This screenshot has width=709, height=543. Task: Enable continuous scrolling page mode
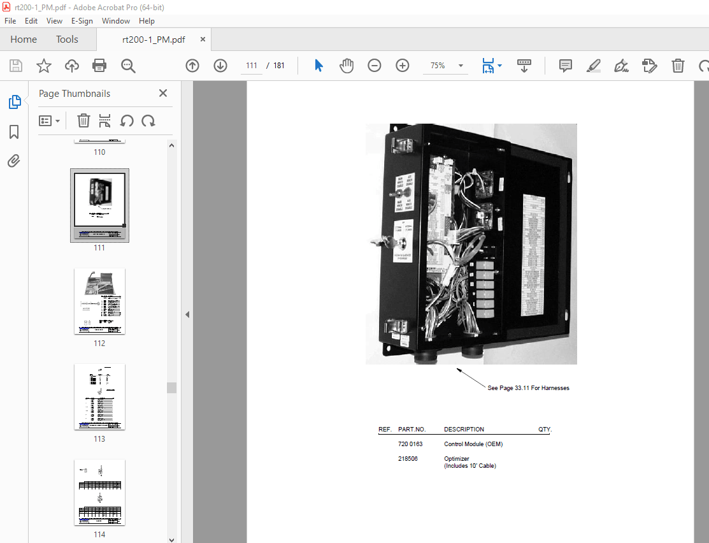524,66
